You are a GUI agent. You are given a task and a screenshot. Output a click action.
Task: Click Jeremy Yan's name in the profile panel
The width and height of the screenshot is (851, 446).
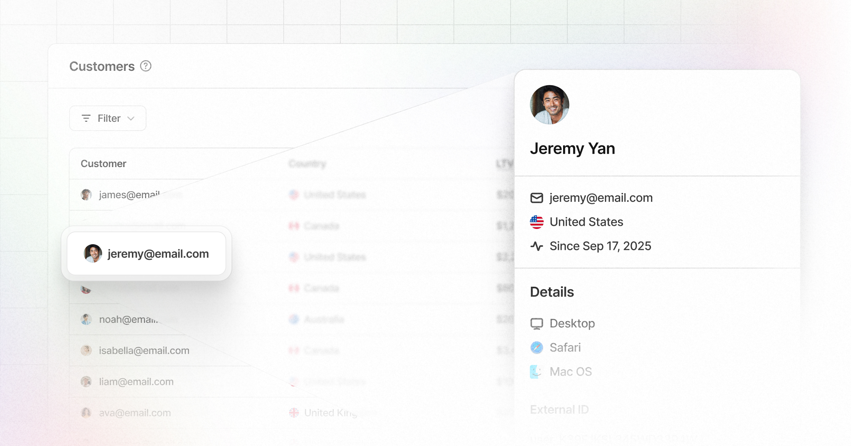pyautogui.click(x=573, y=148)
